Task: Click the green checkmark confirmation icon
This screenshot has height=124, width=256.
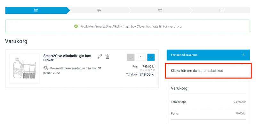Action: (x=76, y=26)
